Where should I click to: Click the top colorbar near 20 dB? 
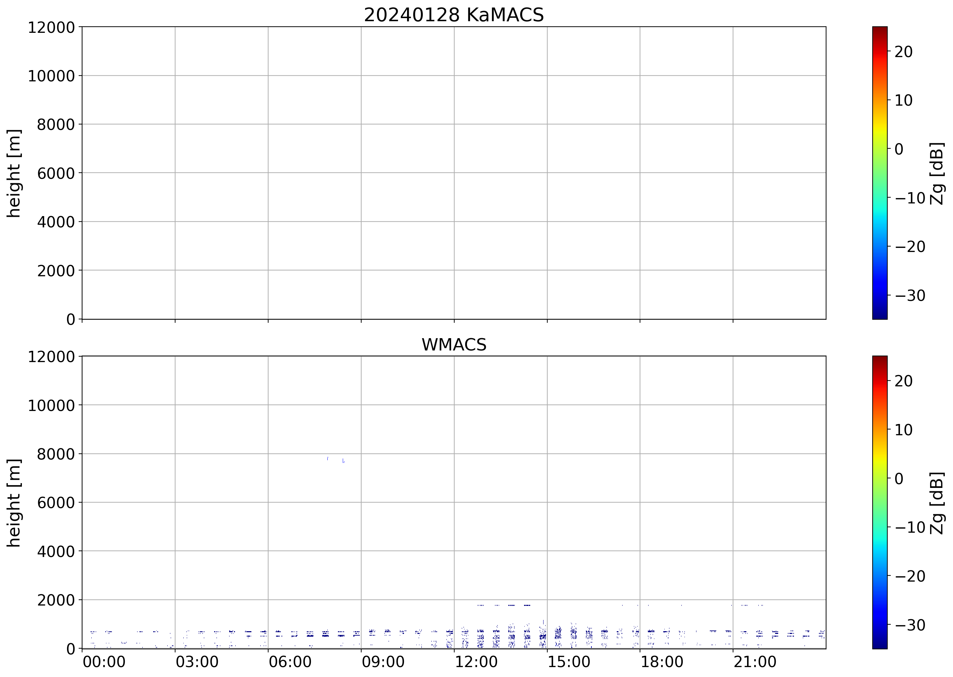pos(879,52)
